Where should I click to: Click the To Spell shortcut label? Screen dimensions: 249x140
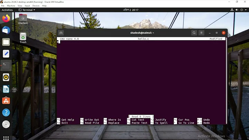pyautogui.click(x=162, y=123)
